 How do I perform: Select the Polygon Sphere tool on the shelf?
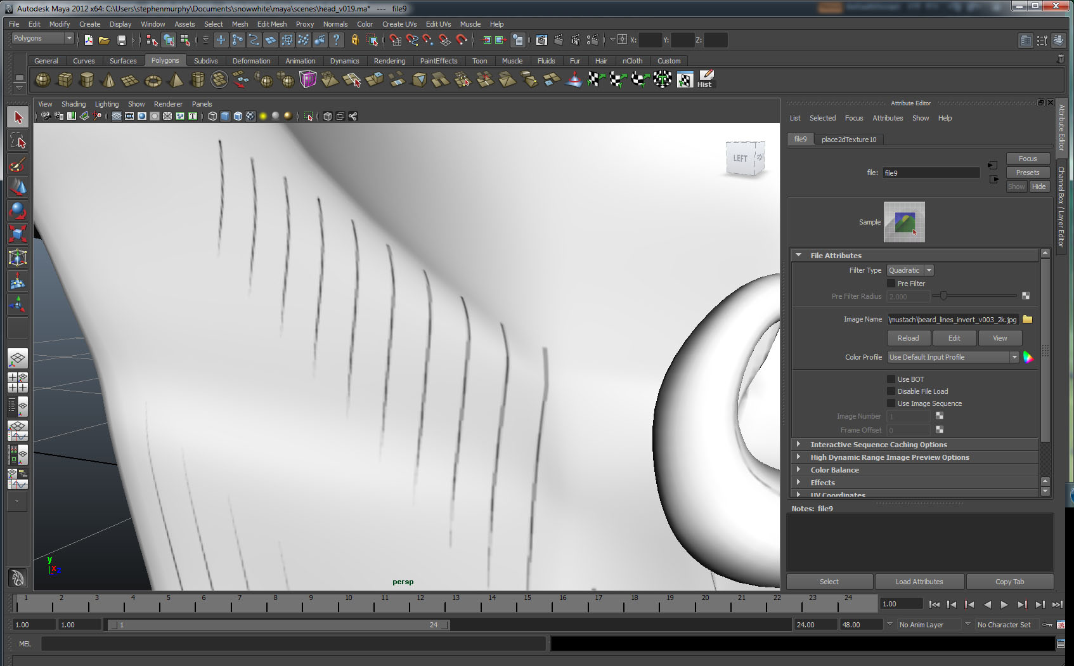tap(42, 79)
